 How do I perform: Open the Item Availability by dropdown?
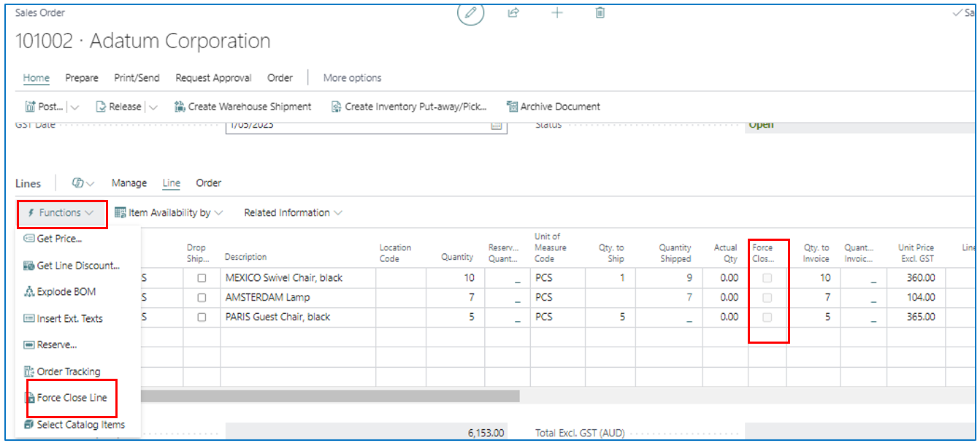pyautogui.click(x=169, y=213)
